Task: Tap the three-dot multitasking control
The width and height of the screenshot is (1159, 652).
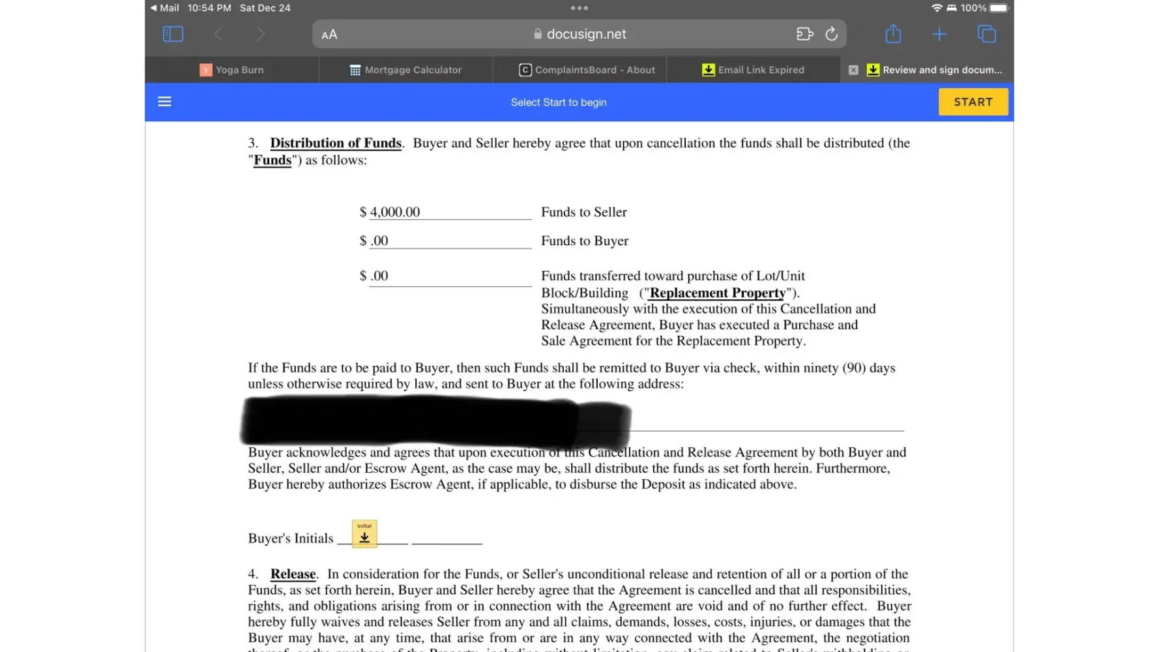Action: [579, 8]
